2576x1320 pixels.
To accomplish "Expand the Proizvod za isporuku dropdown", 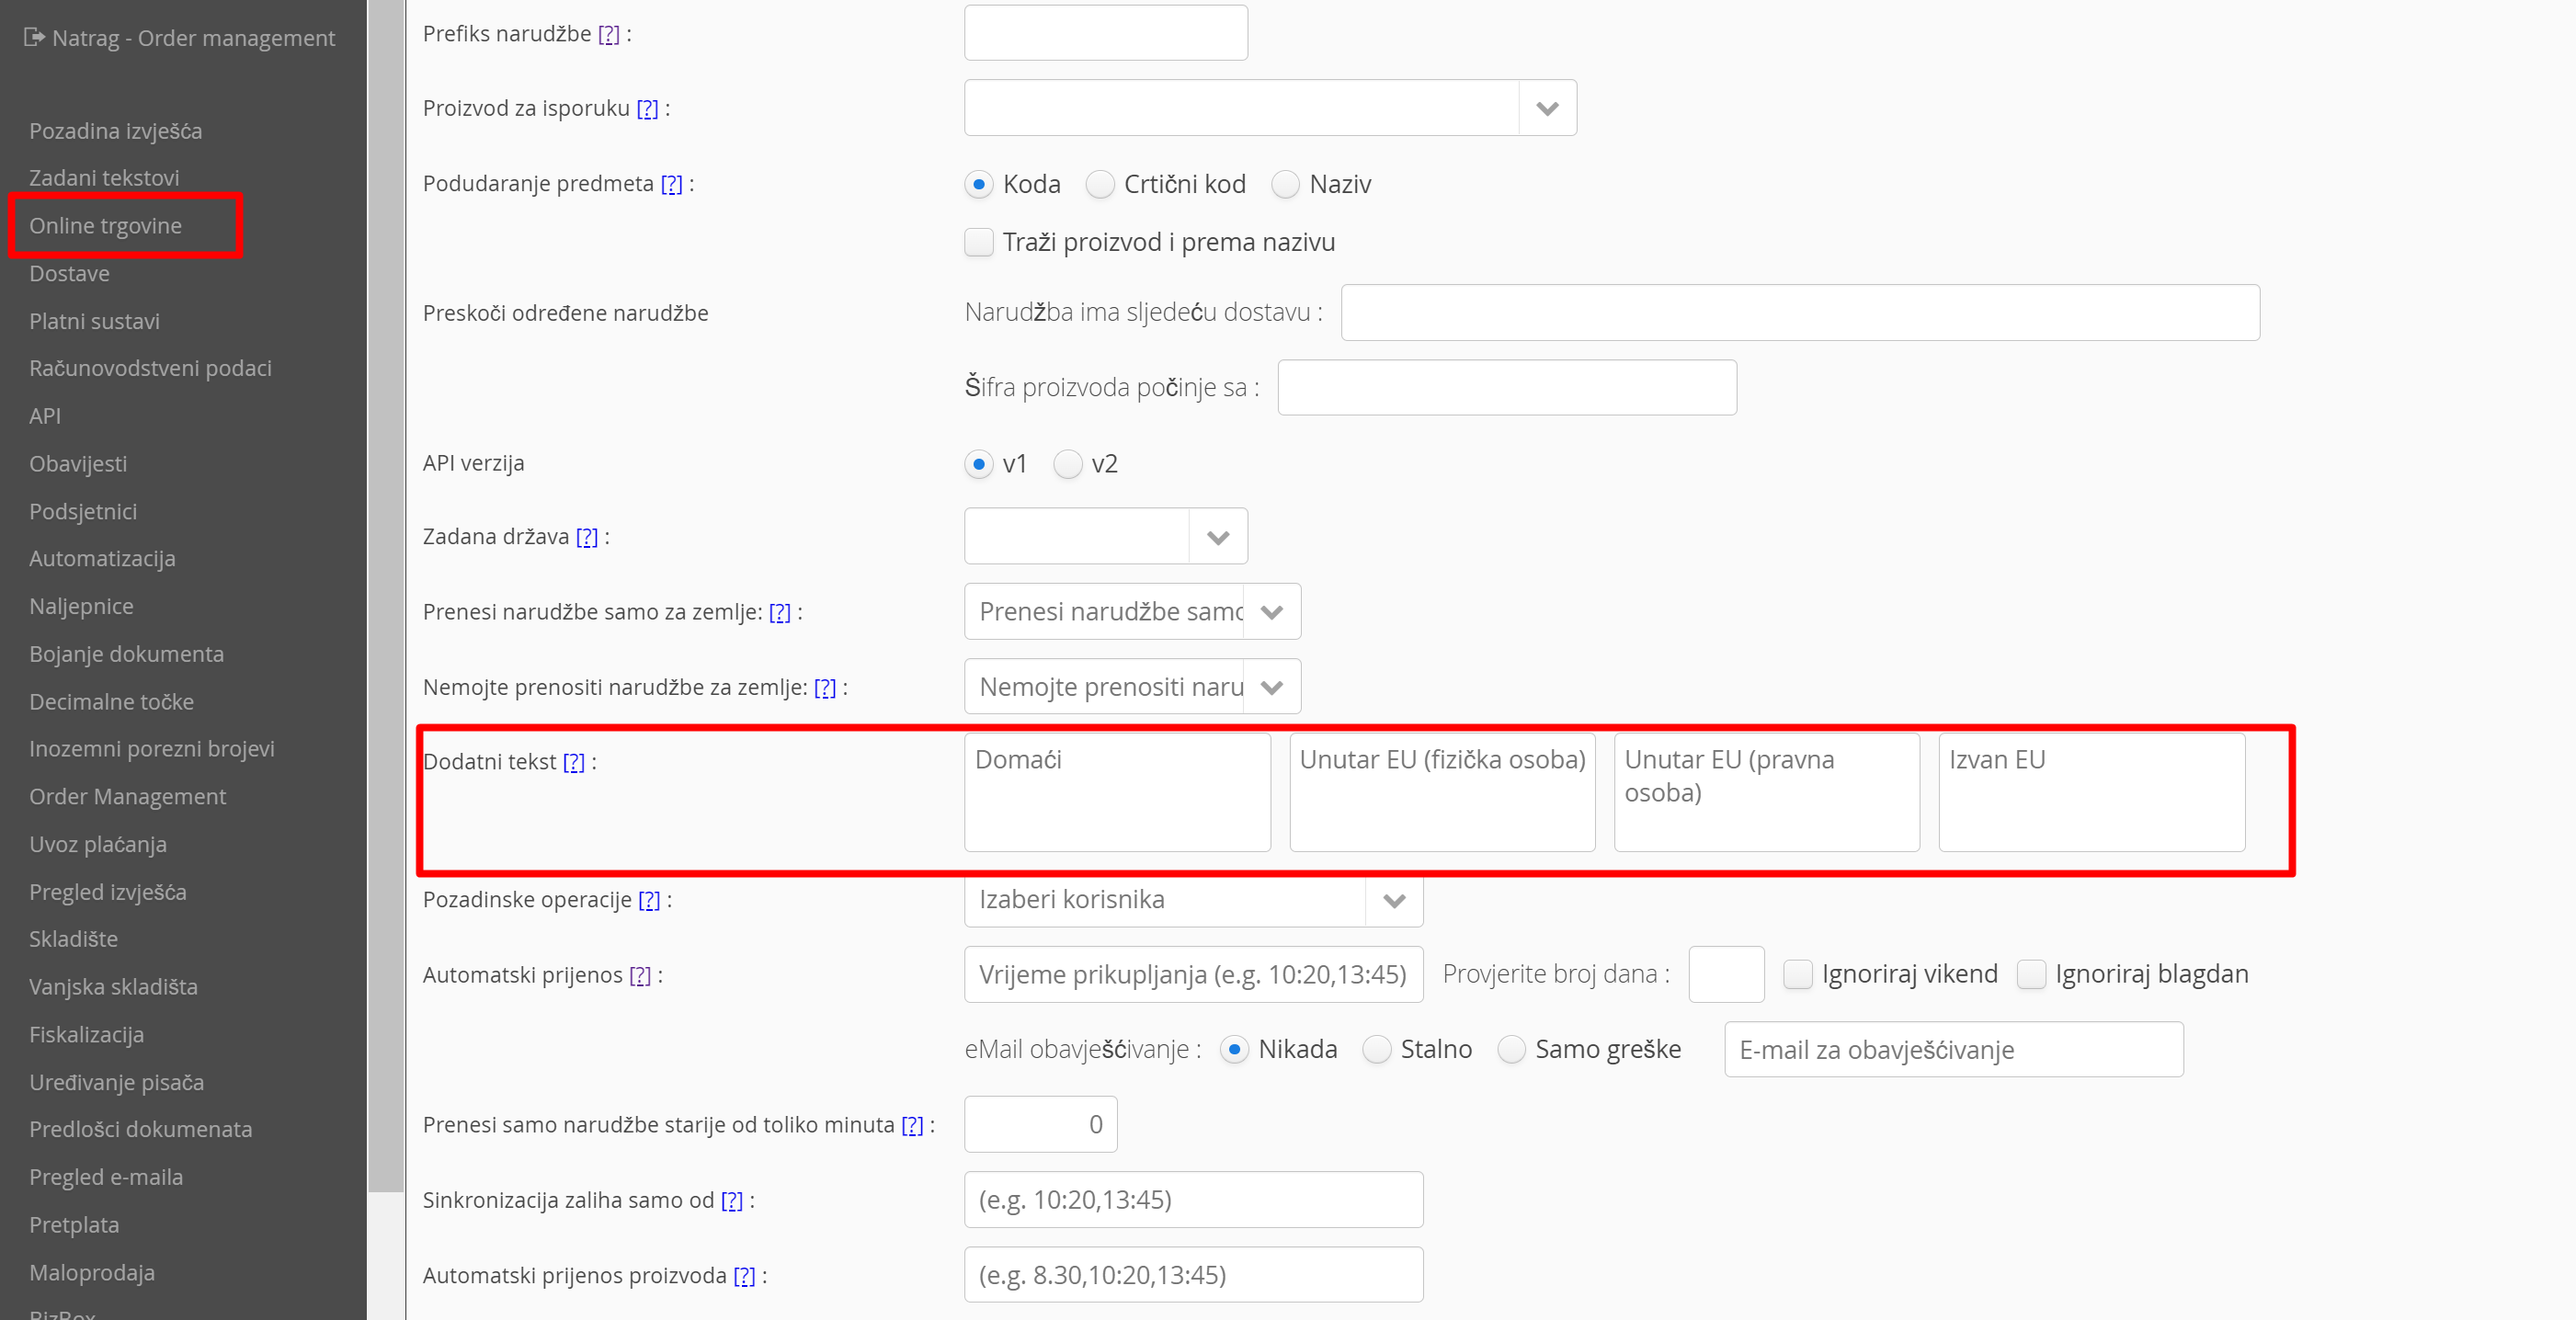I will (x=1547, y=108).
